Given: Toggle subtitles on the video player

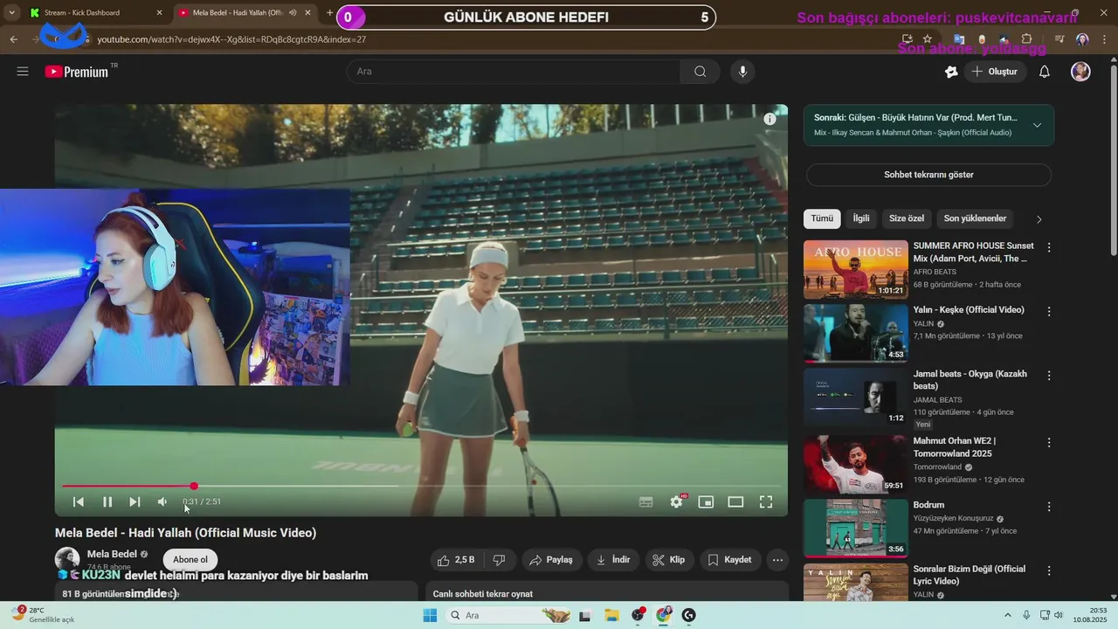Looking at the screenshot, I should click(x=645, y=501).
